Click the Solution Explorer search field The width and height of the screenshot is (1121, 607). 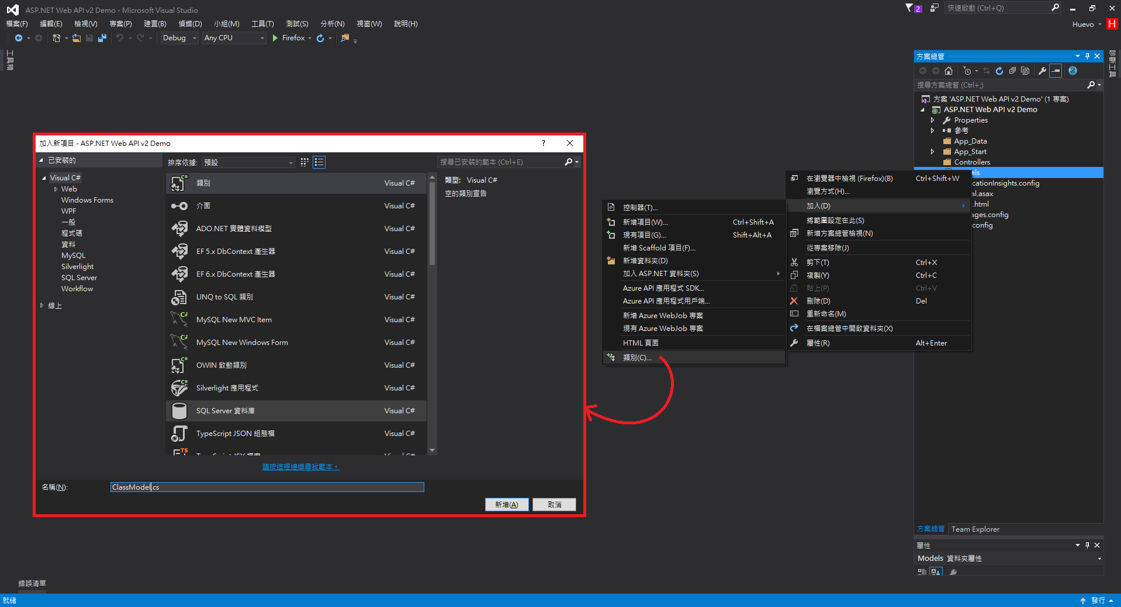pyautogui.click(x=1001, y=85)
